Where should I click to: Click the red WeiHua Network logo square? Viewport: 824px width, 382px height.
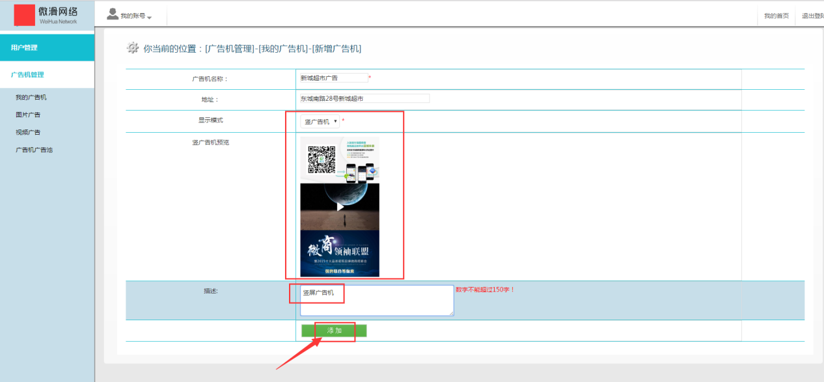[x=24, y=15]
